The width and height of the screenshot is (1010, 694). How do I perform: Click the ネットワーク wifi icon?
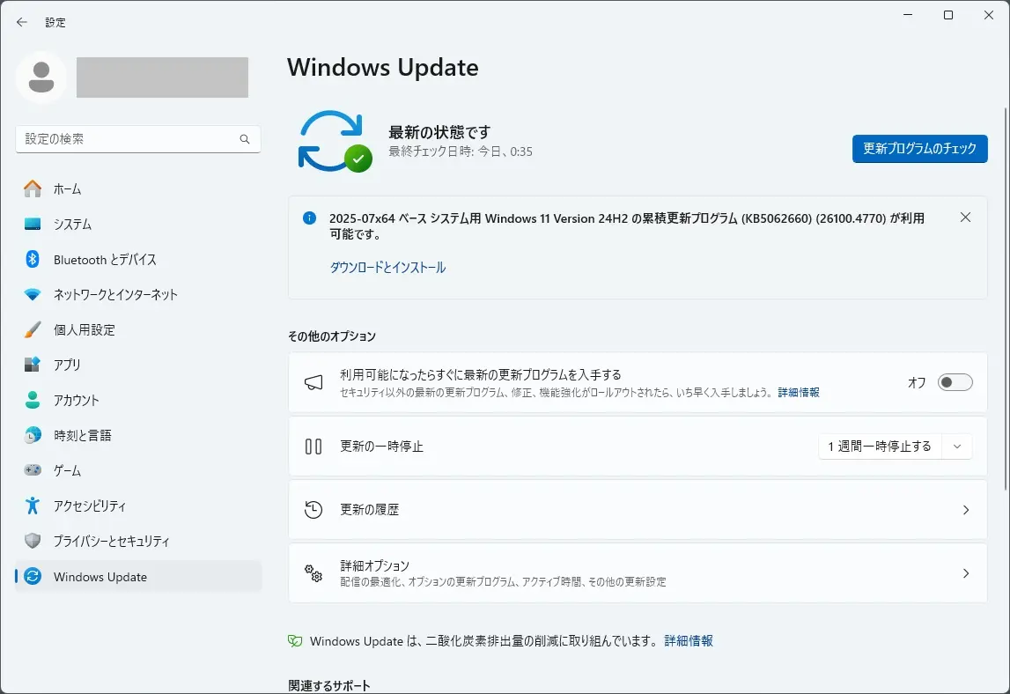pos(33,294)
